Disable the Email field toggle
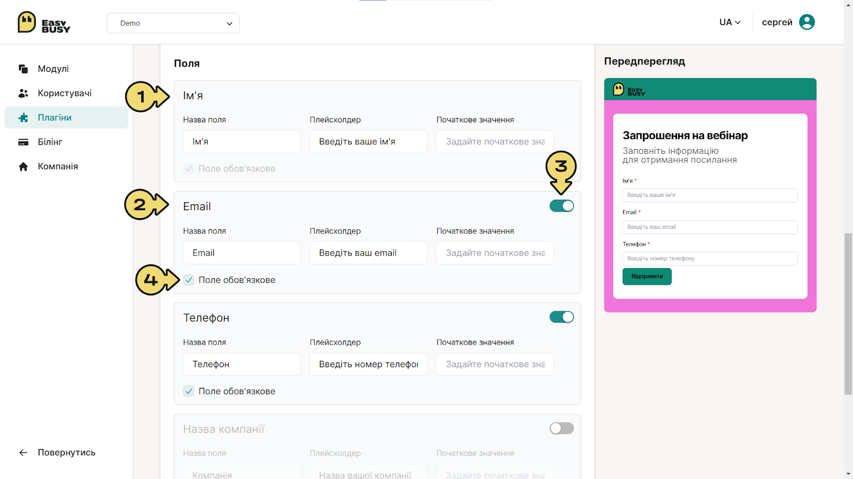853x479 pixels. 562,206
